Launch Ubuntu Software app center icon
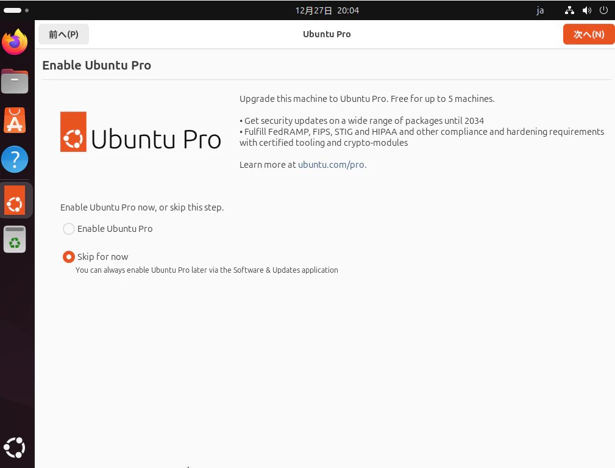 (x=15, y=120)
